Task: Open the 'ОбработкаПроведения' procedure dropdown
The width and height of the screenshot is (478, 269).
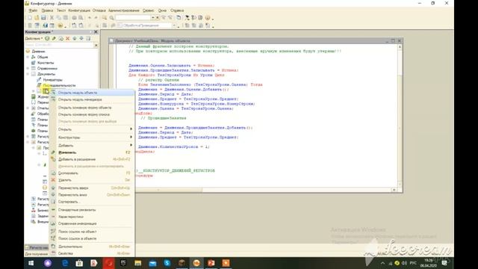Action: point(175,25)
